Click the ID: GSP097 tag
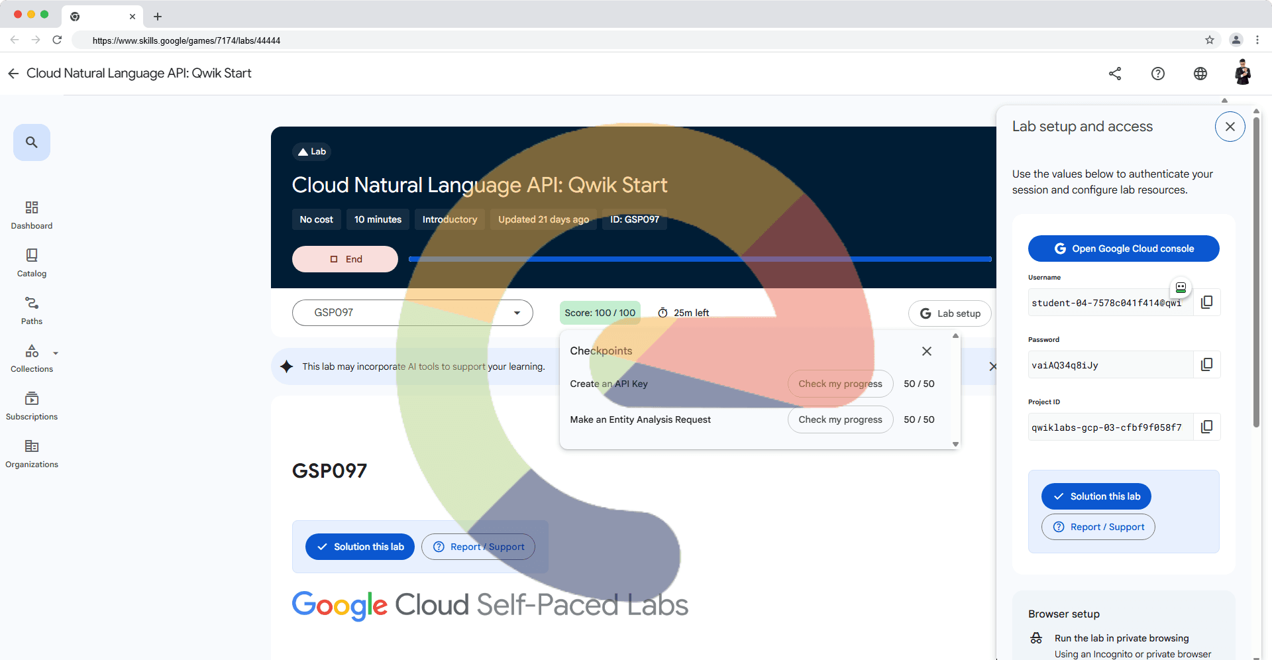The height and width of the screenshot is (660, 1272). click(x=635, y=219)
